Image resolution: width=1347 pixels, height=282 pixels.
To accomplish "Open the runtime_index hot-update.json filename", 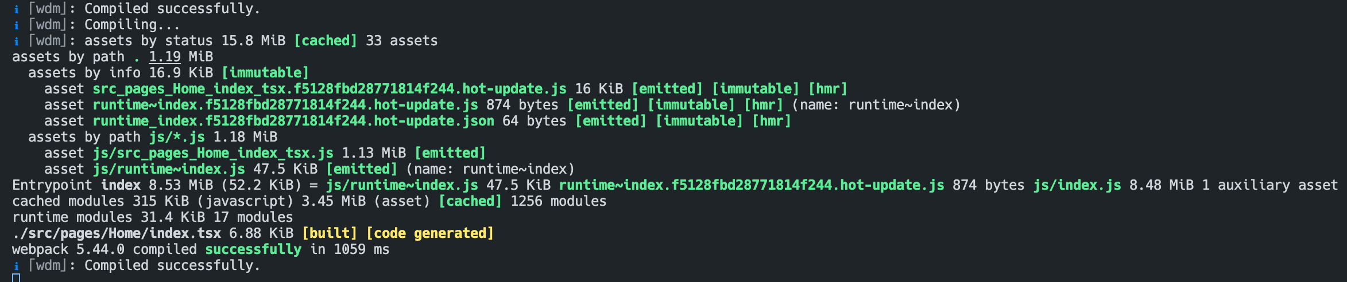I will (293, 121).
